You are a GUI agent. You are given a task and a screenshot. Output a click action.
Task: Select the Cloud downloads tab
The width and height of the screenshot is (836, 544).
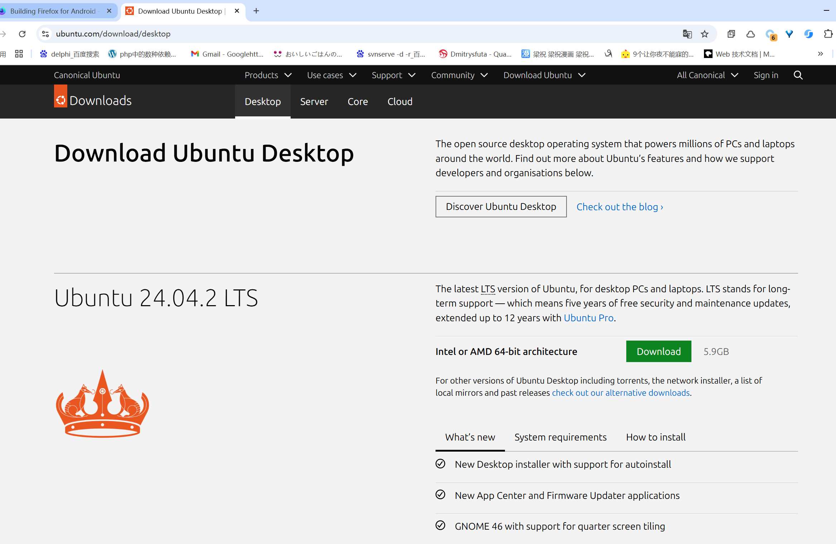[400, 102]
